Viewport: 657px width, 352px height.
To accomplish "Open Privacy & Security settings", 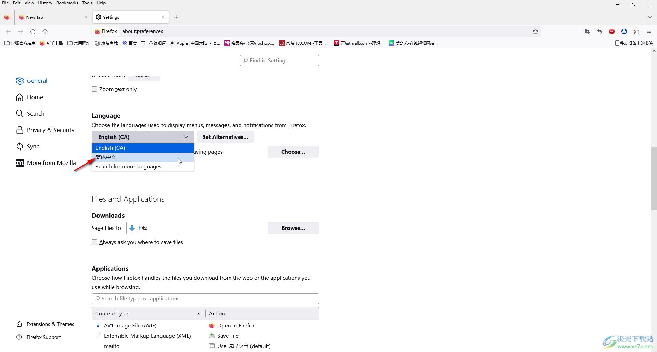I will pos(50,130).
